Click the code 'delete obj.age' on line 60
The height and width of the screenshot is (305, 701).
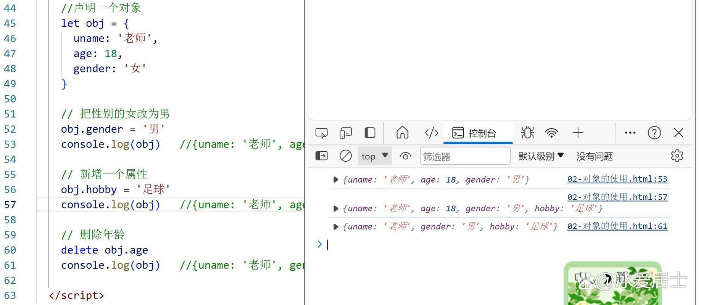click(x=105, y=250)
